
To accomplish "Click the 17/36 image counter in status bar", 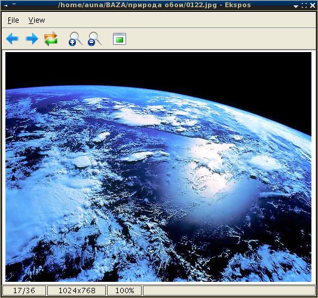I will 24,291.
